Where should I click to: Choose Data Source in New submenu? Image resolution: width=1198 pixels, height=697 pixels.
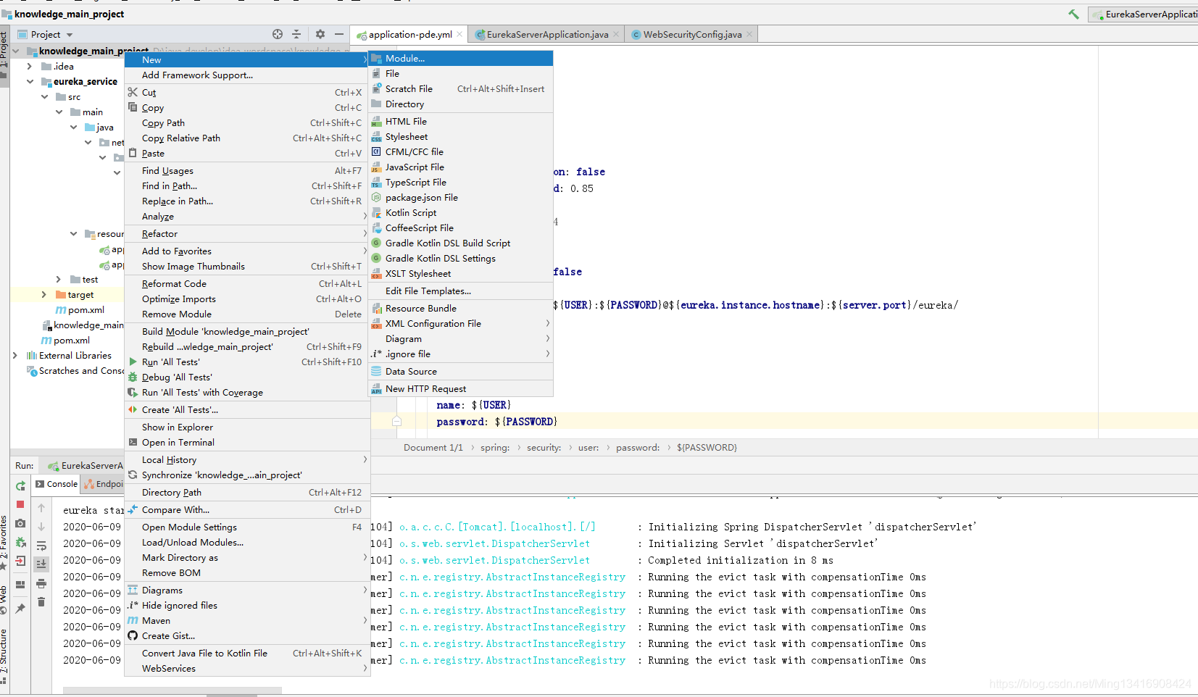pos(461,372)
